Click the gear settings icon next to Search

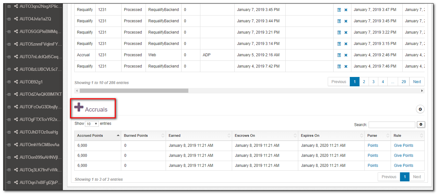pyautogui.click(x=421, y=124)
